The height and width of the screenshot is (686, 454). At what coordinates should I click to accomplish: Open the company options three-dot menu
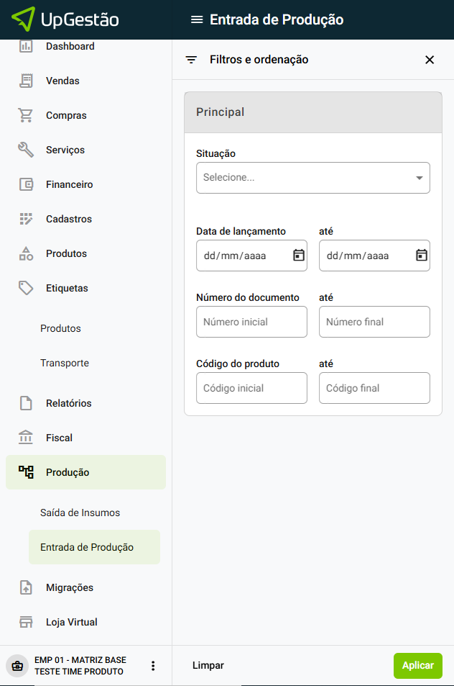click(x=153, y=666)
